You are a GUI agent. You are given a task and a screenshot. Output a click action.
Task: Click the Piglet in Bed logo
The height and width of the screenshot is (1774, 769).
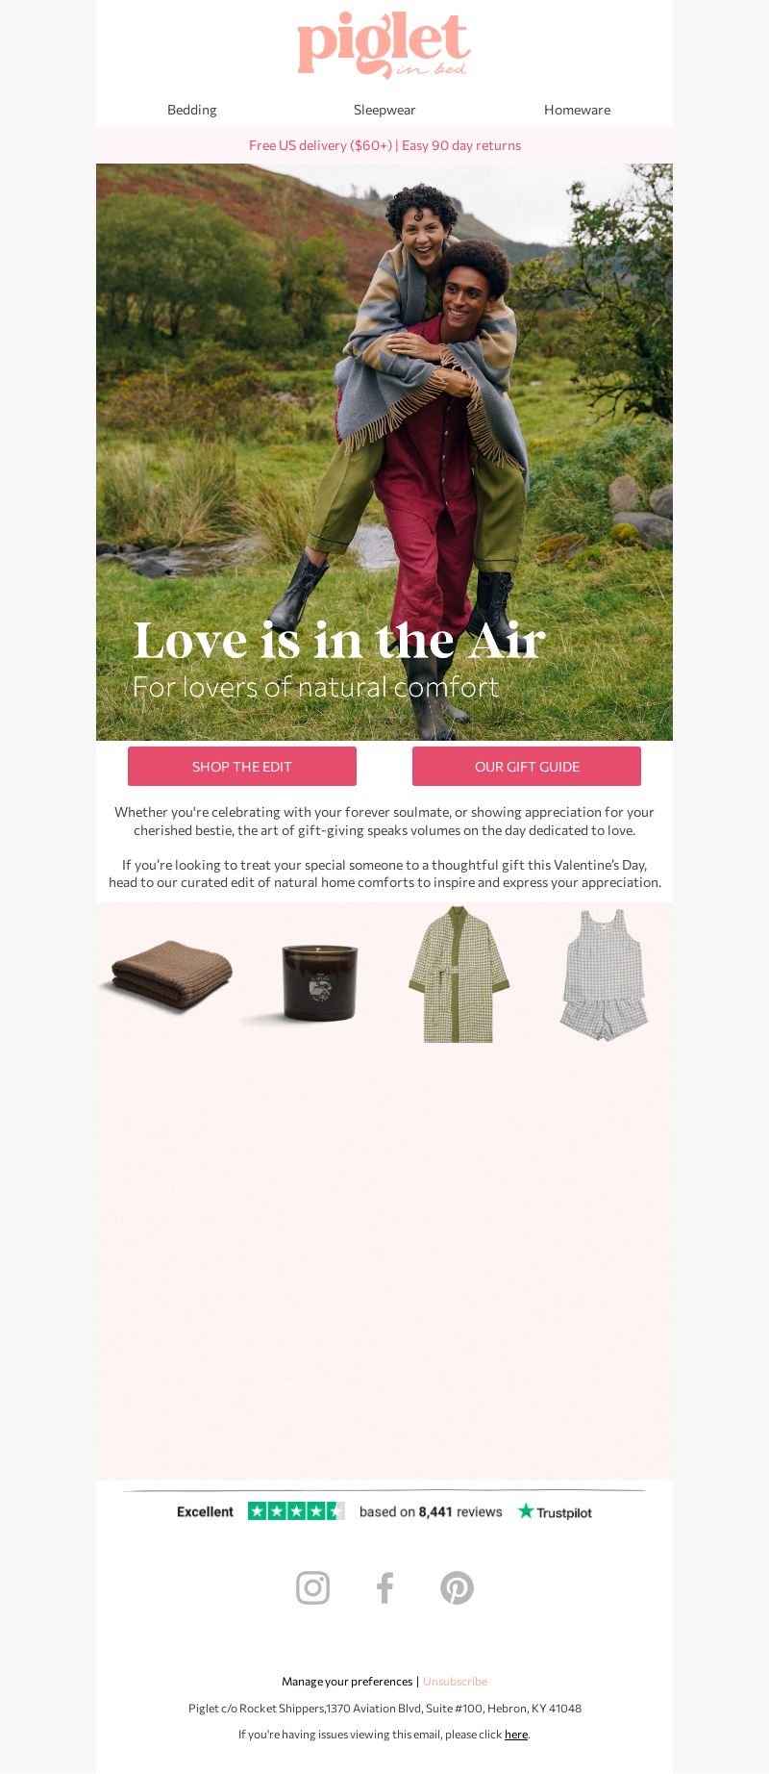click(x=384, y=45)
